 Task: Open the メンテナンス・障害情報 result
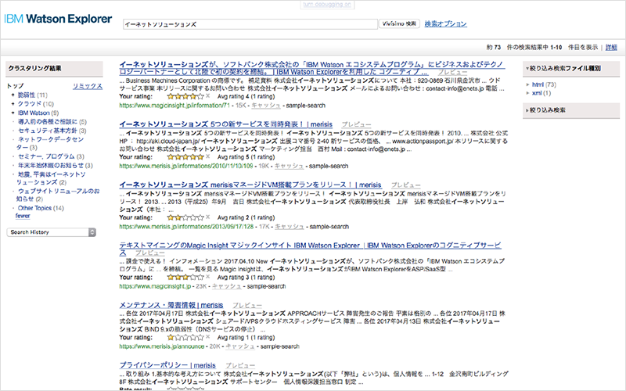pyautogui.click(x=171, y=305)
